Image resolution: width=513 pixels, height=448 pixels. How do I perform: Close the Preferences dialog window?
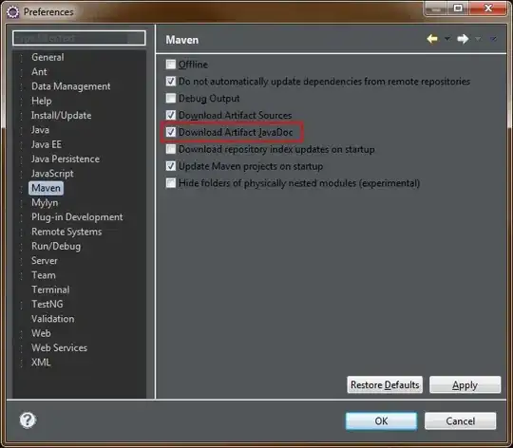pyautogui.click(x=488, y=9)
